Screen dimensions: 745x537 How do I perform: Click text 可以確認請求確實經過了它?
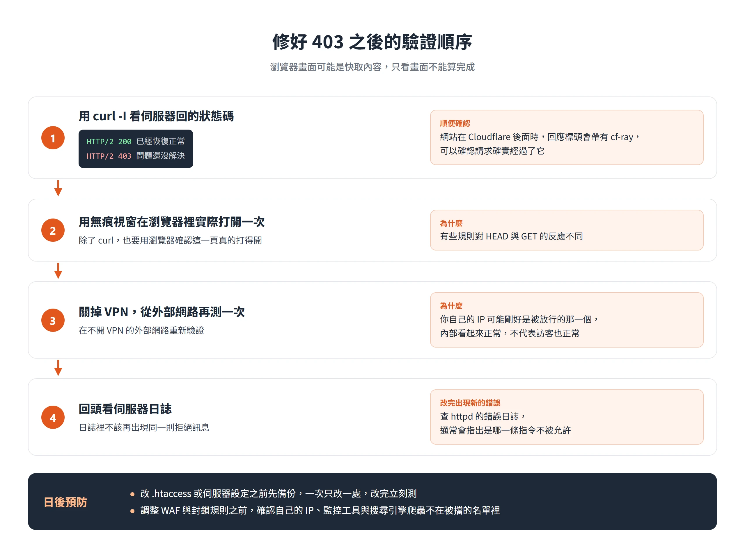click(492, 151)
